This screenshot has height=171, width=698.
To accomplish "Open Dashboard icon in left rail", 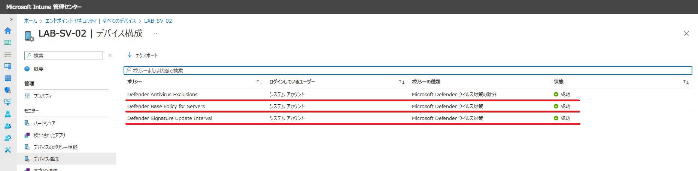I will click(7, 42).
